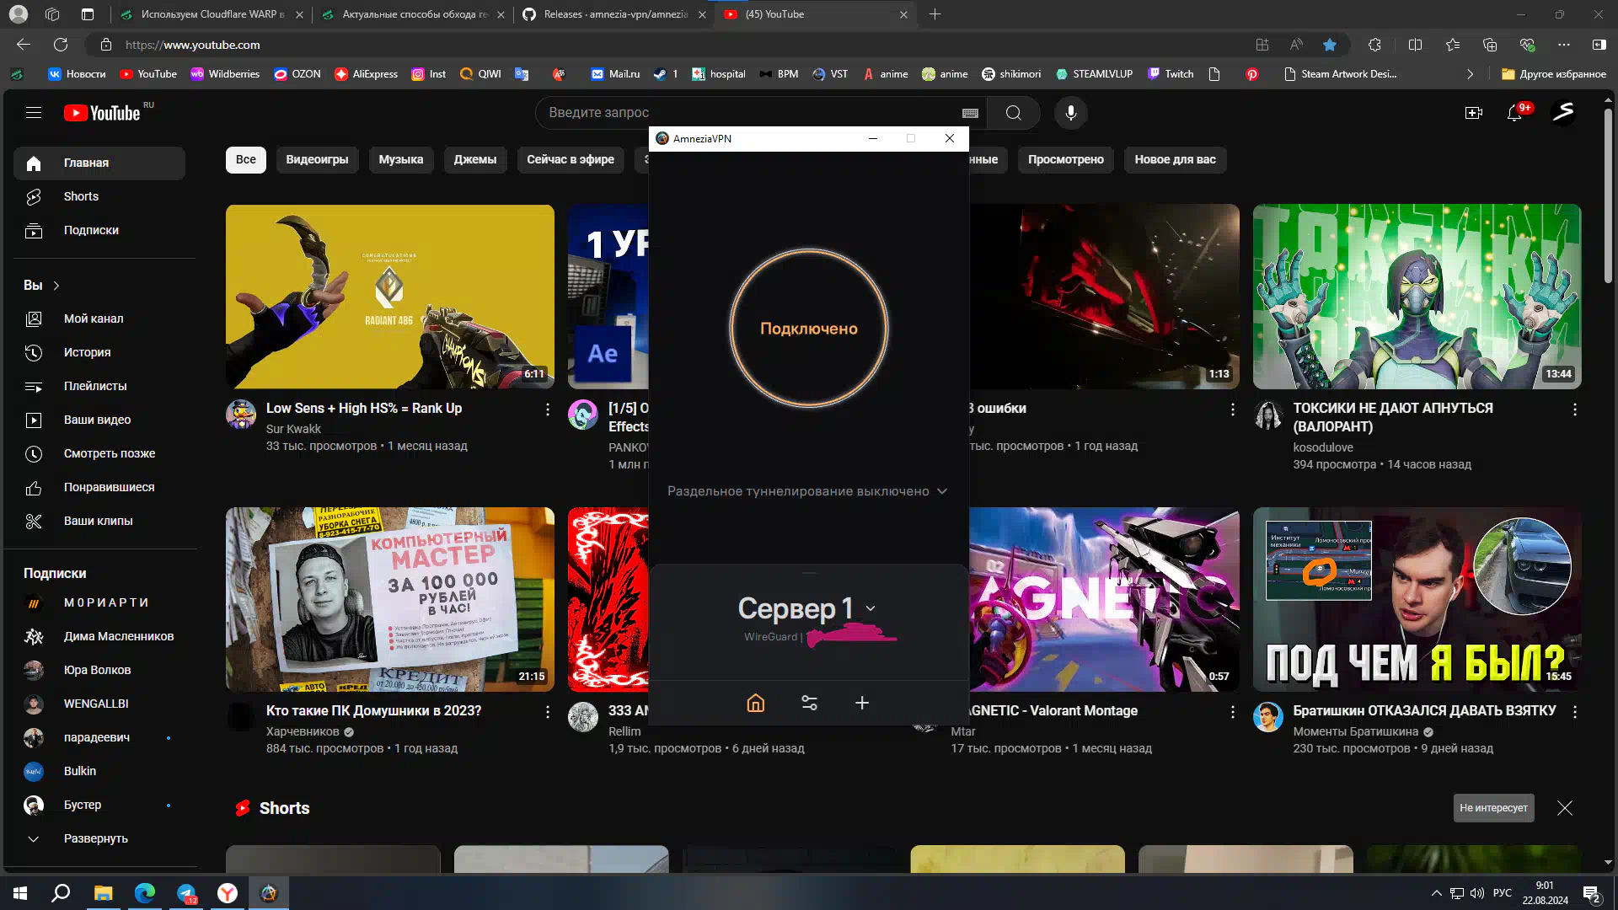Screen dimensions: 1618x910
Task: Add new connection with AmneziaVPN plus icon
Action: pyautogui.click(x=862, y=703)
